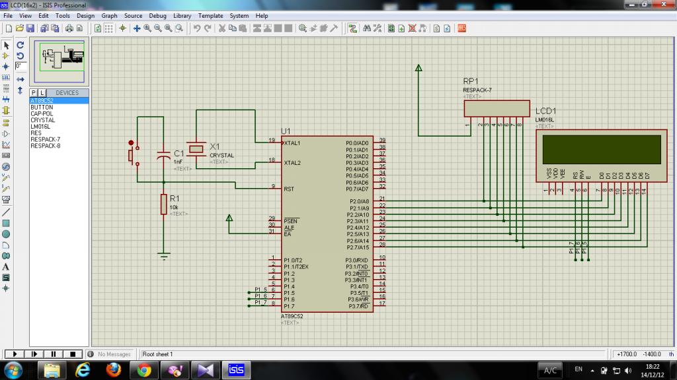This screenshot has width=677, height=380.
Task: Activate Component mode
Action: click(x=6, y=55)
